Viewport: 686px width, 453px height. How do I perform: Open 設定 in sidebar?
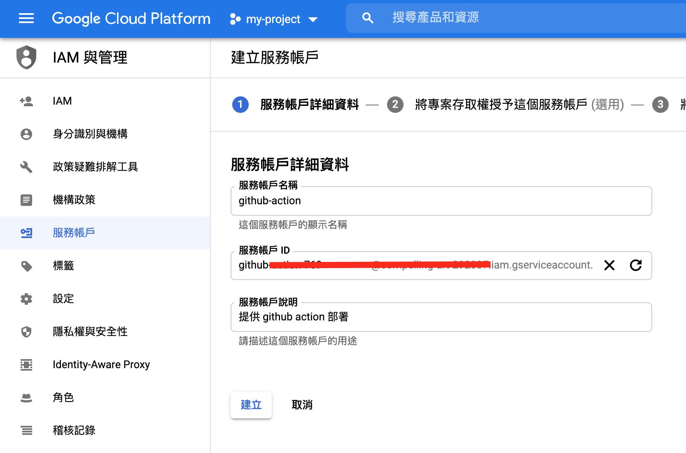[105, 299]
